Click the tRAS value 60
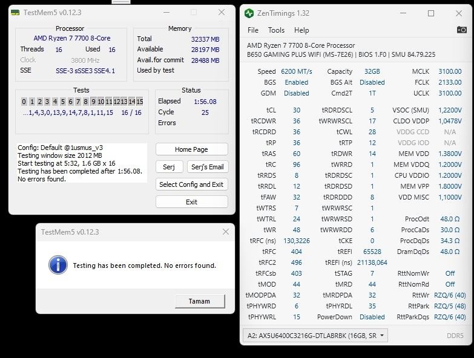Image resolution: width=474 pixels, height=358 pixels. click(x=296, y=154)
